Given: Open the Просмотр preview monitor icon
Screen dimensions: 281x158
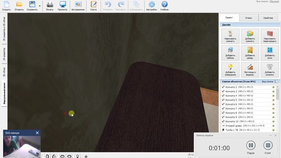Looking at the screenshot, I should click(x=62, y=6).
